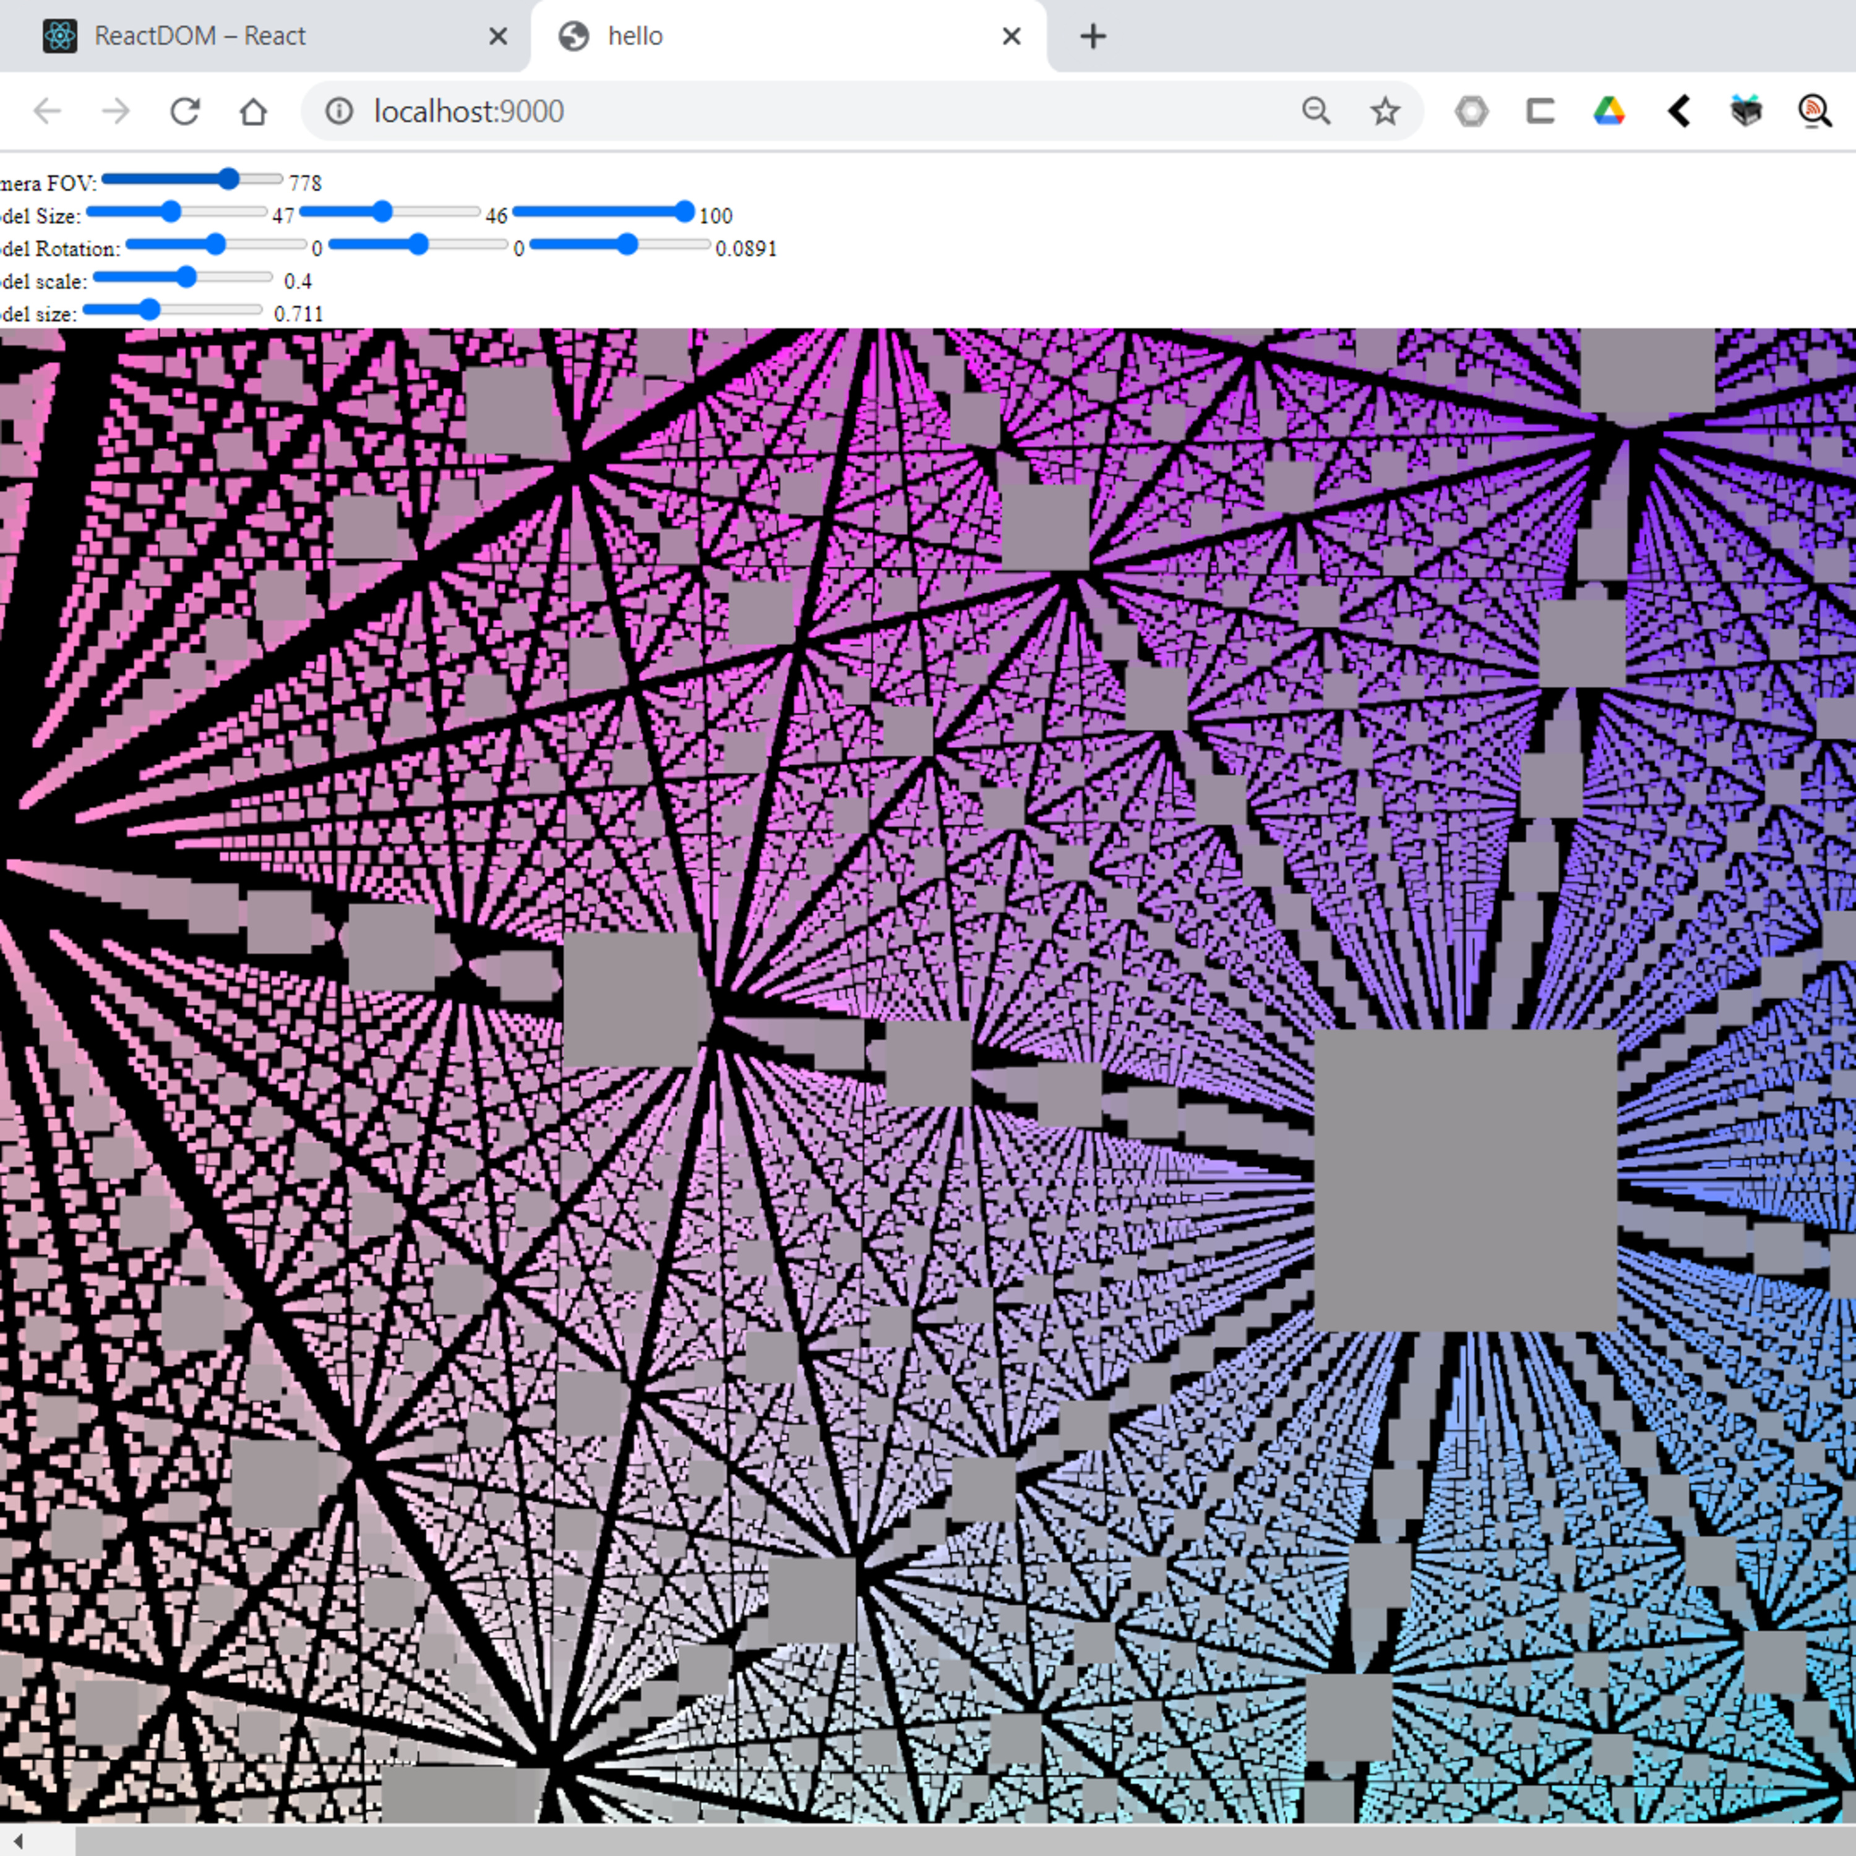Click the Model scale slider showing 0.4
Screen dimensions: 1856x1856
(183, 278)
